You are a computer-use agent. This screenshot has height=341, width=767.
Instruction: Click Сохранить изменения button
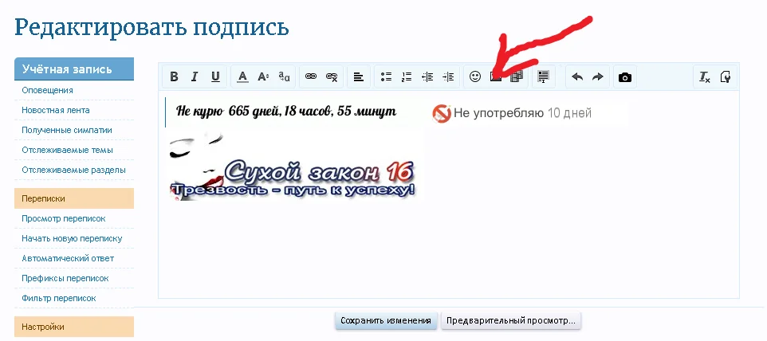[386, 321]
